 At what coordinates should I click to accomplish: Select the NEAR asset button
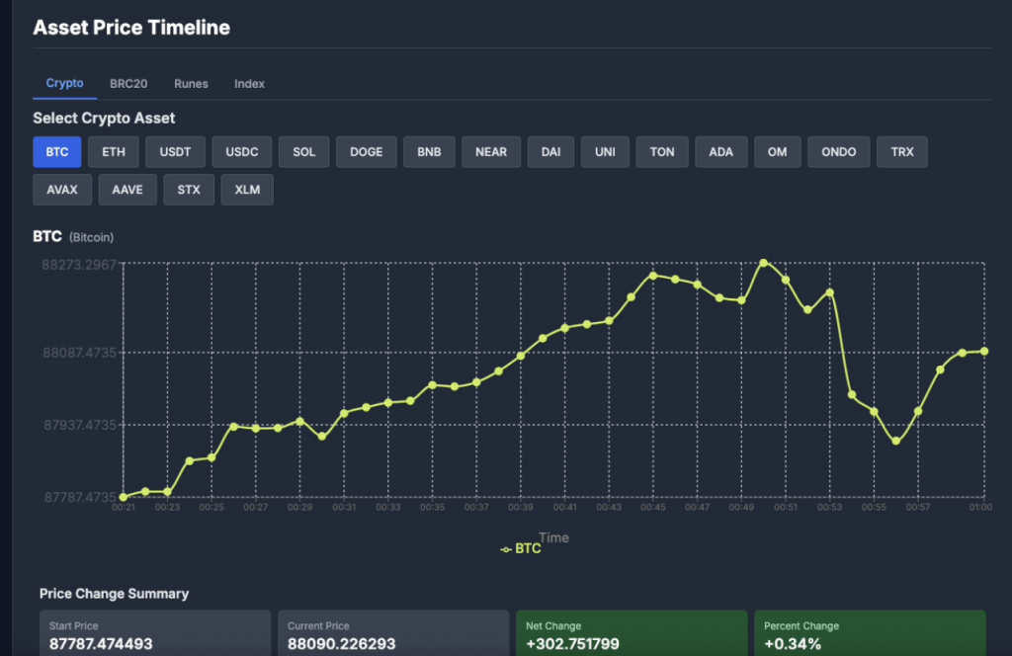pyautogui.click(x=491, y=152)
